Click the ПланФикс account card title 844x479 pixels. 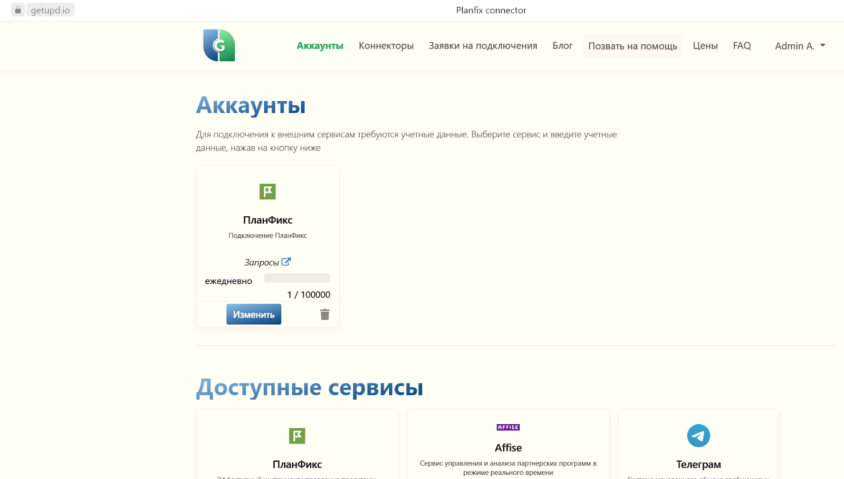point(267,220)
